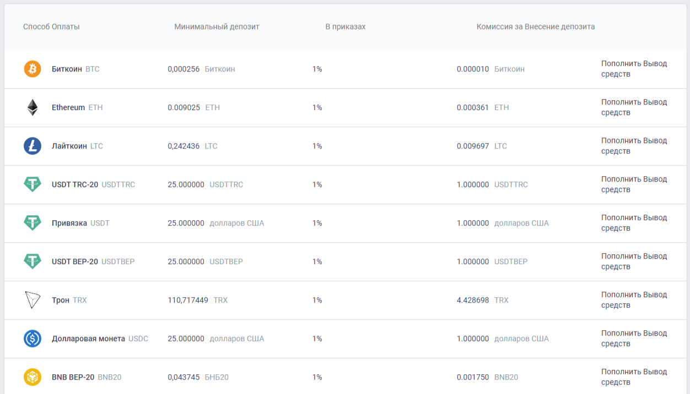Open Пополнить Вывод средств for Ethereum
The width and height of the screenshot is (690, 394).
(634, 107)
